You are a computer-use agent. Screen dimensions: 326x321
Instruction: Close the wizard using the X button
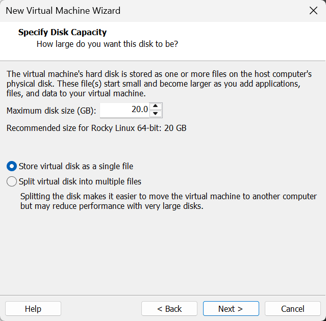[x=313, y=11]
